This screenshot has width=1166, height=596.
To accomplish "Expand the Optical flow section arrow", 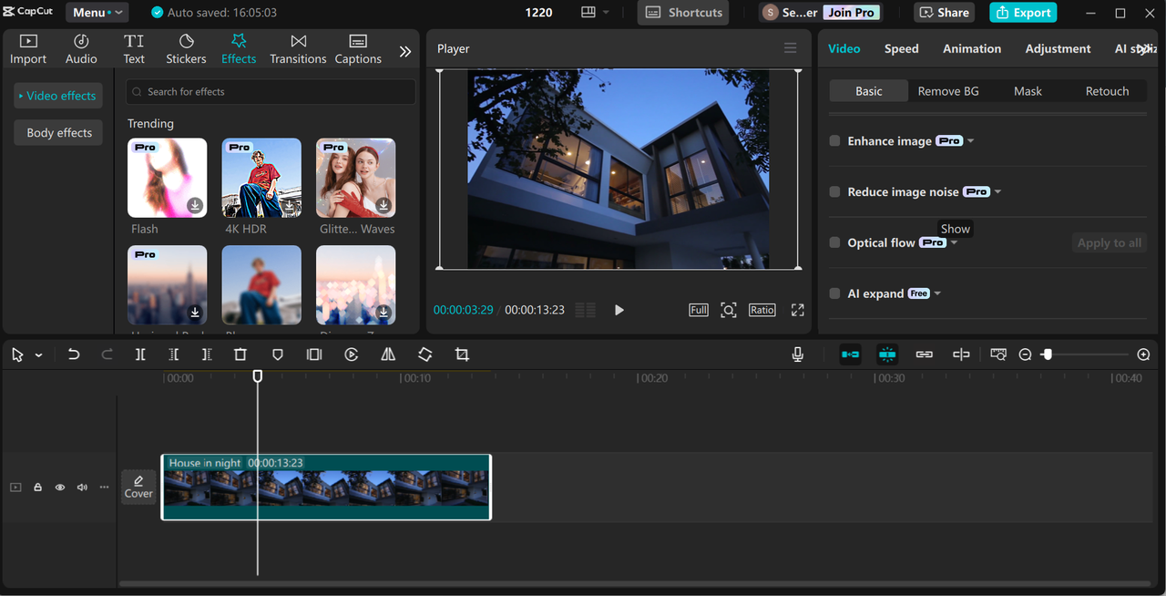I will (955, 243).
